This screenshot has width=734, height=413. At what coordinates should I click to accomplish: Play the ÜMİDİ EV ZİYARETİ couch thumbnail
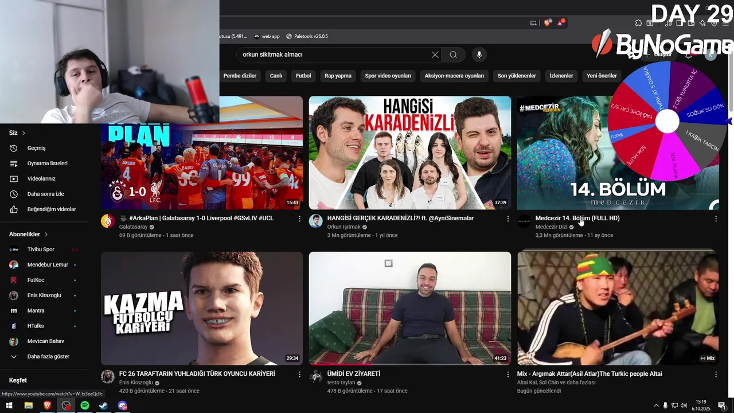[410, 308]
